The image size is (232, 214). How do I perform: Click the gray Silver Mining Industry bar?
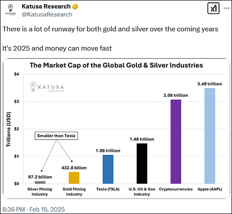(40, 182)
